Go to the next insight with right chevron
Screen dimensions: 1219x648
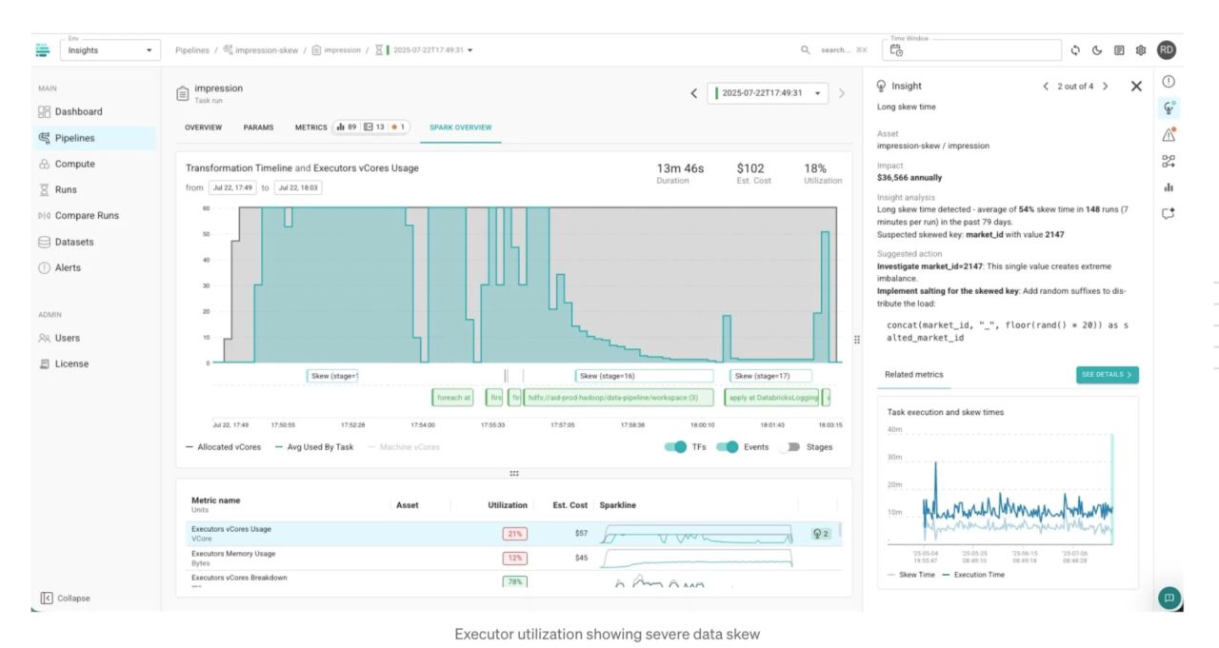point(1105,87)
